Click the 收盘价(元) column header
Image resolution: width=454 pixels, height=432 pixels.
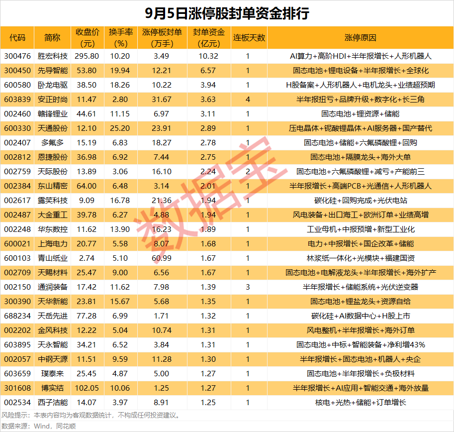pyautogui.click(x=87, y=38)
